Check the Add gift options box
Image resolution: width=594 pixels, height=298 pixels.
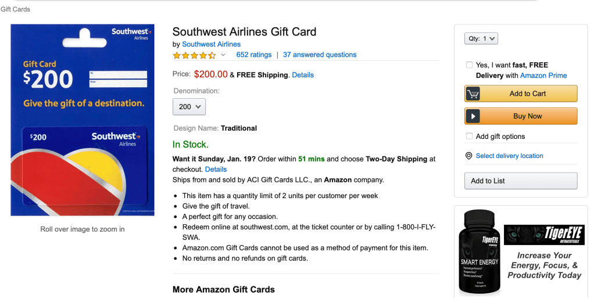click(x=469, y=137)
